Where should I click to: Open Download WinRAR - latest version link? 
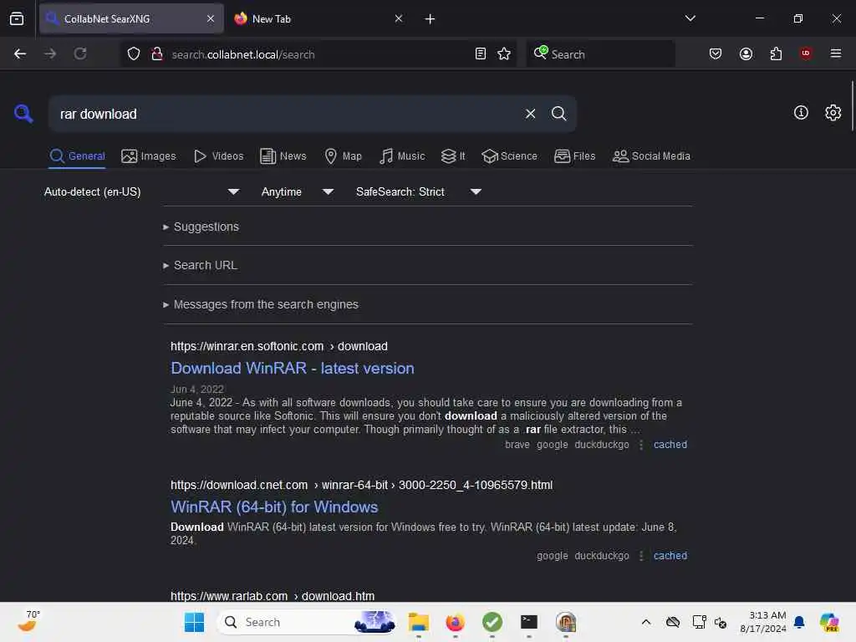tap(292, 368)
